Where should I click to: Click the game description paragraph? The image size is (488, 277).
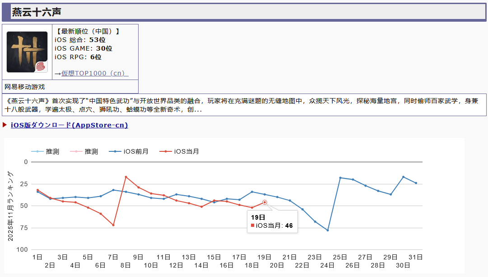tap(244, 105)
